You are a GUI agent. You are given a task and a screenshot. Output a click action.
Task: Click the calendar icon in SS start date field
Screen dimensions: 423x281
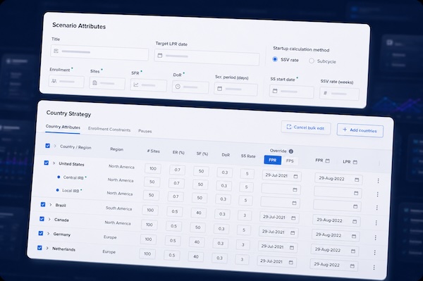[275, 91]
